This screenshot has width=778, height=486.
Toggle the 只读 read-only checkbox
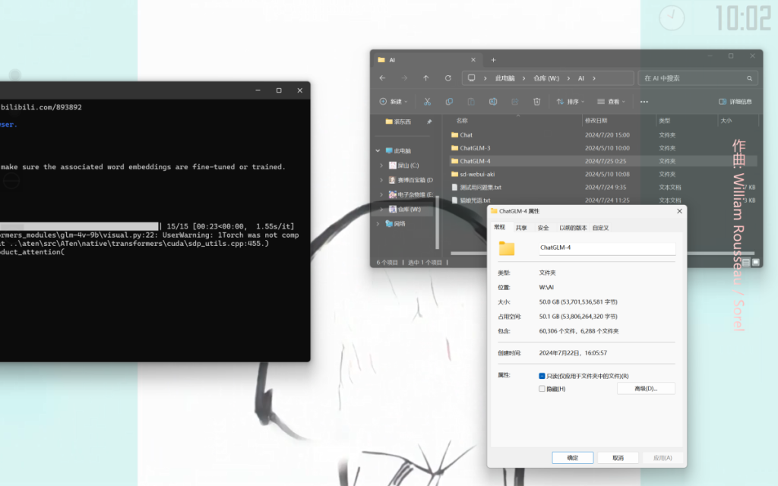coord(542,376)
